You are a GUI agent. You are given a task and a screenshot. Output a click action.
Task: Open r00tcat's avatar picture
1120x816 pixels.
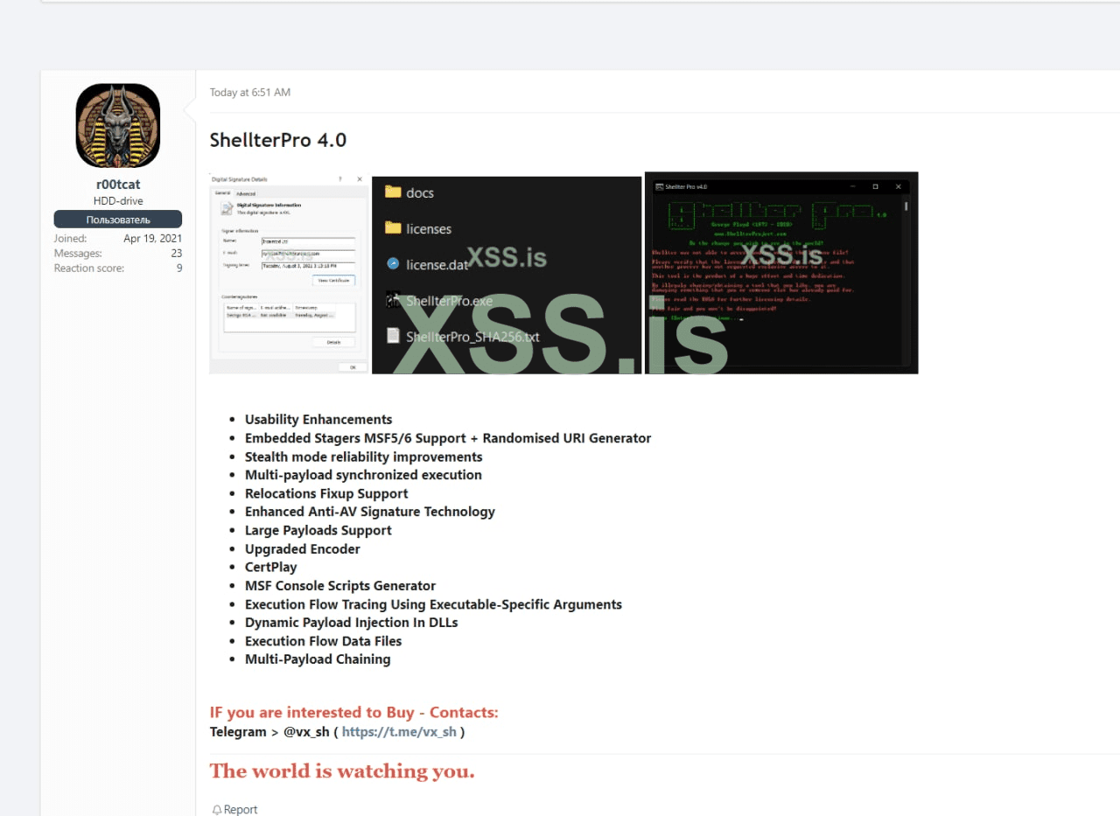[x=117, y=126]
